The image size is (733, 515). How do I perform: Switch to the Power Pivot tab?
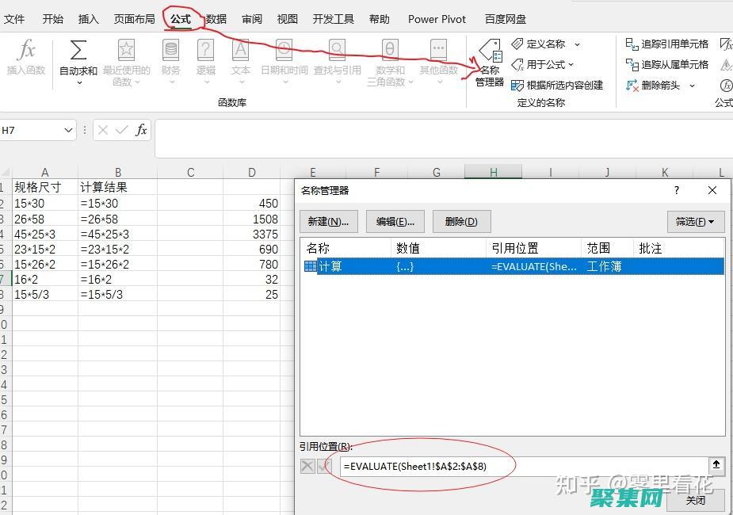437,18
